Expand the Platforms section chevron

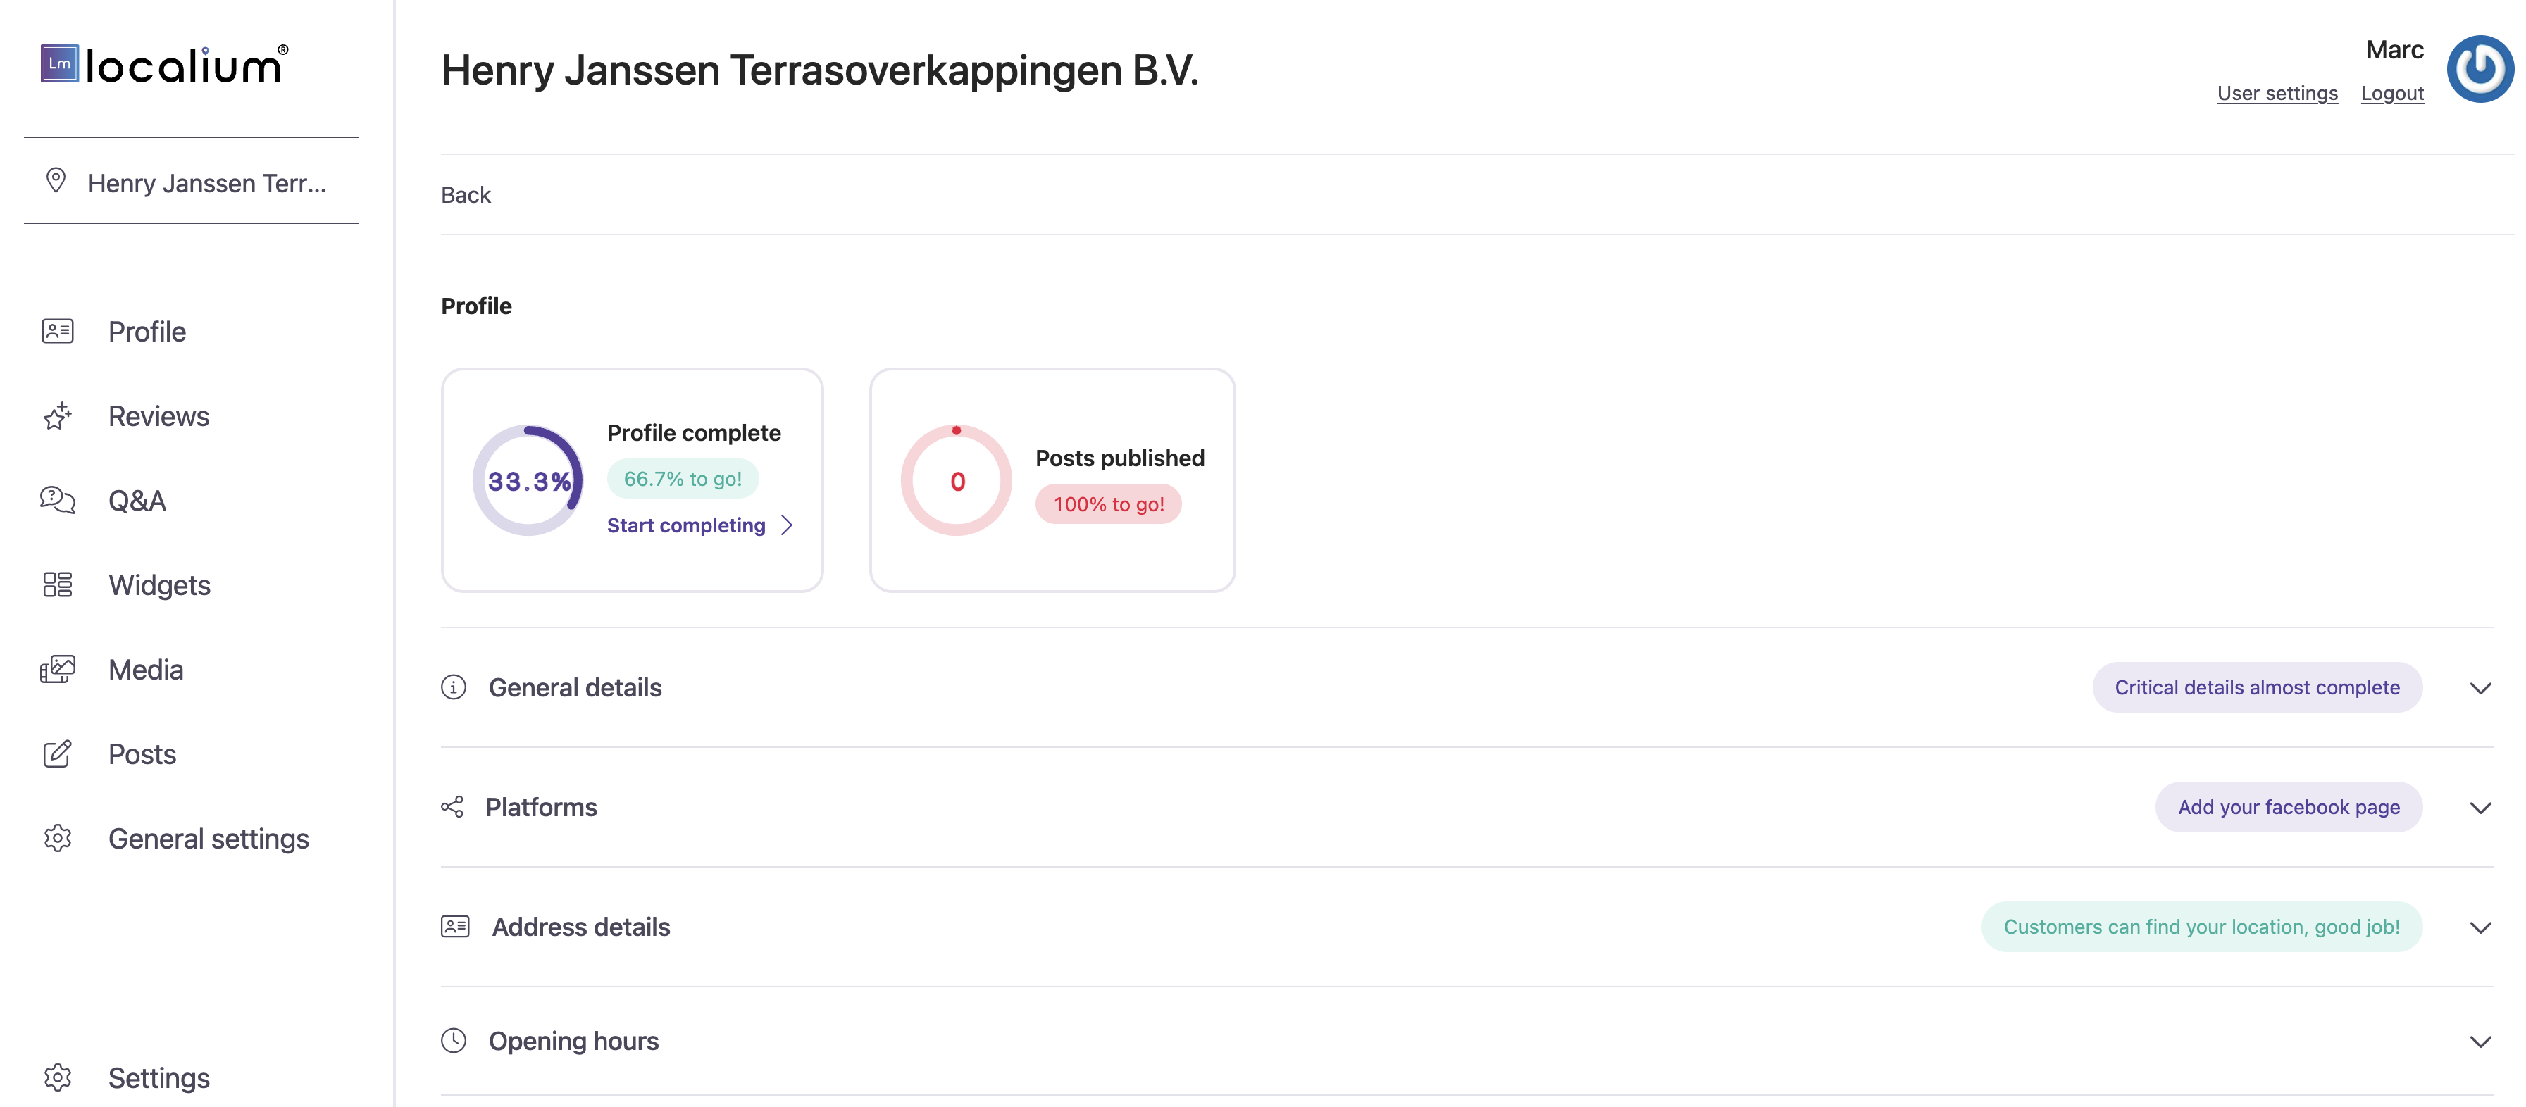tap(2480, 807)
